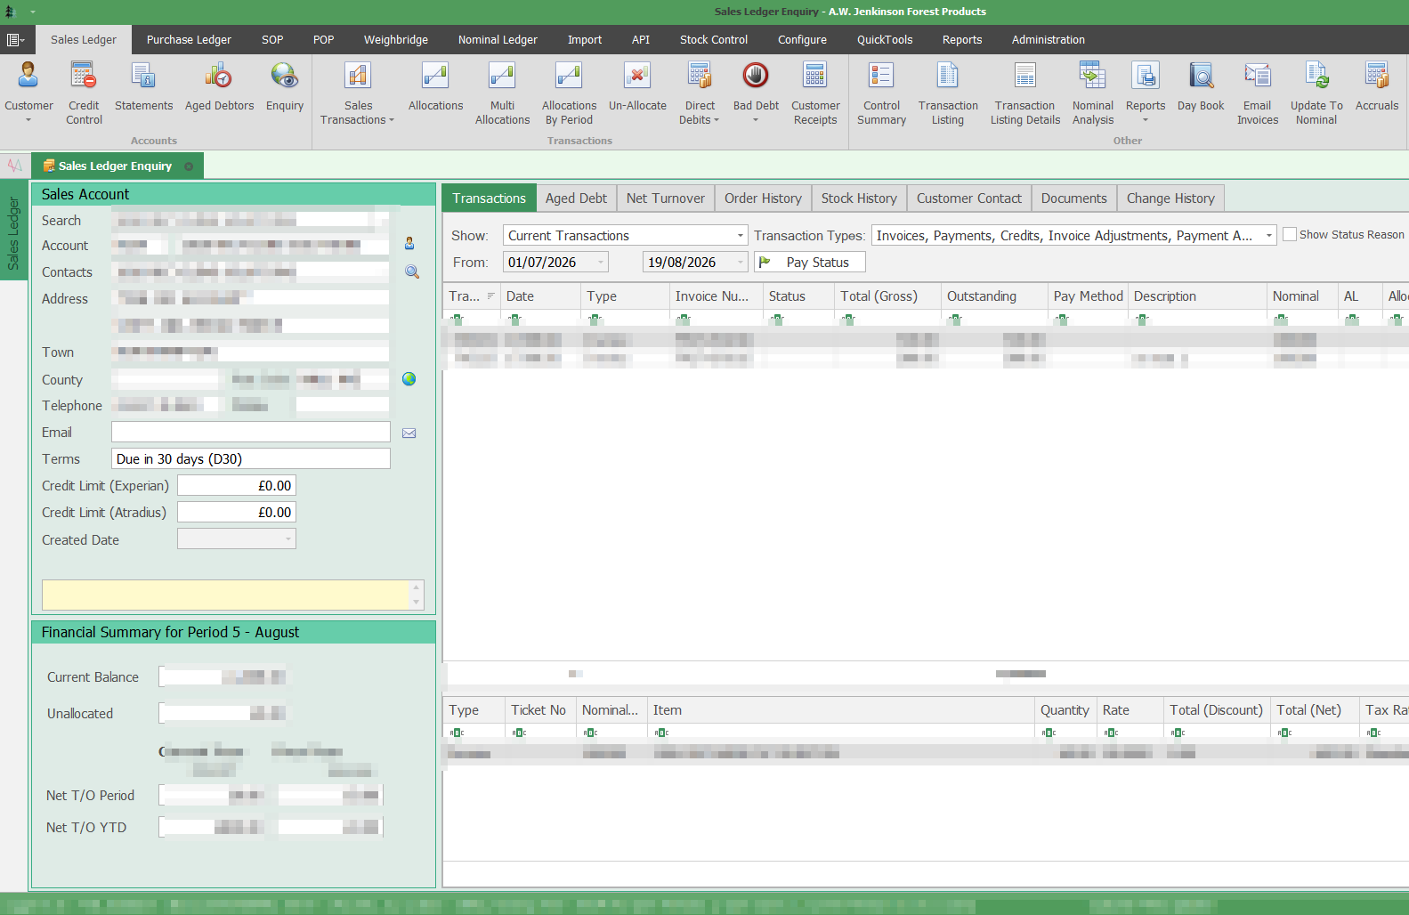Click the Terms field showing Due in 30 days
The width and height of the screenshot is (1409, 915).
click(x=250, y=459)
